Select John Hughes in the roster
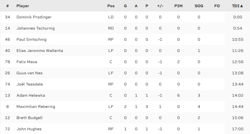This screenshot has width=250, height=134. coord(29,129)
